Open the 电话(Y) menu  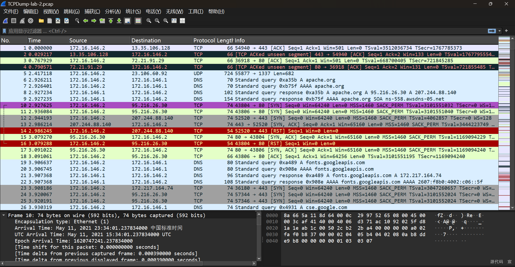coord(153,12)
